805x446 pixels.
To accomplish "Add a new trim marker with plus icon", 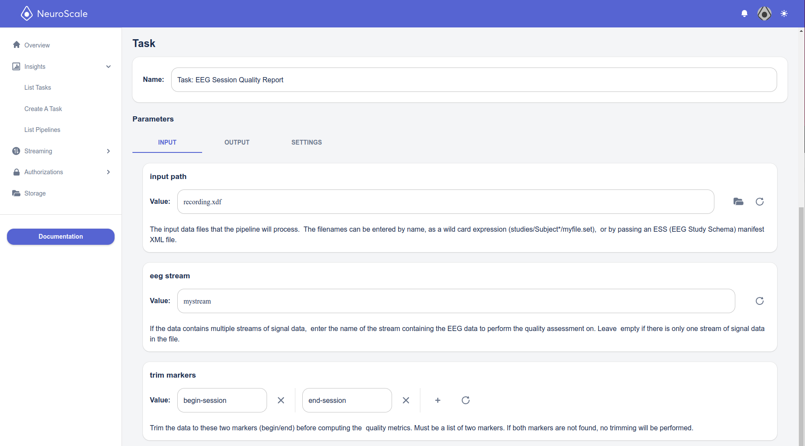I will pos(438,400).
